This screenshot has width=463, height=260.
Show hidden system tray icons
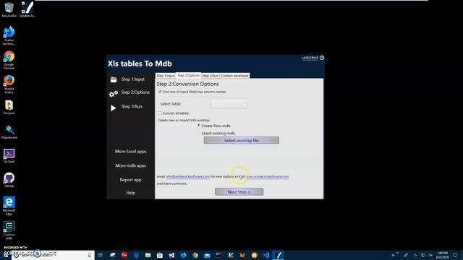tap(415, 255)
